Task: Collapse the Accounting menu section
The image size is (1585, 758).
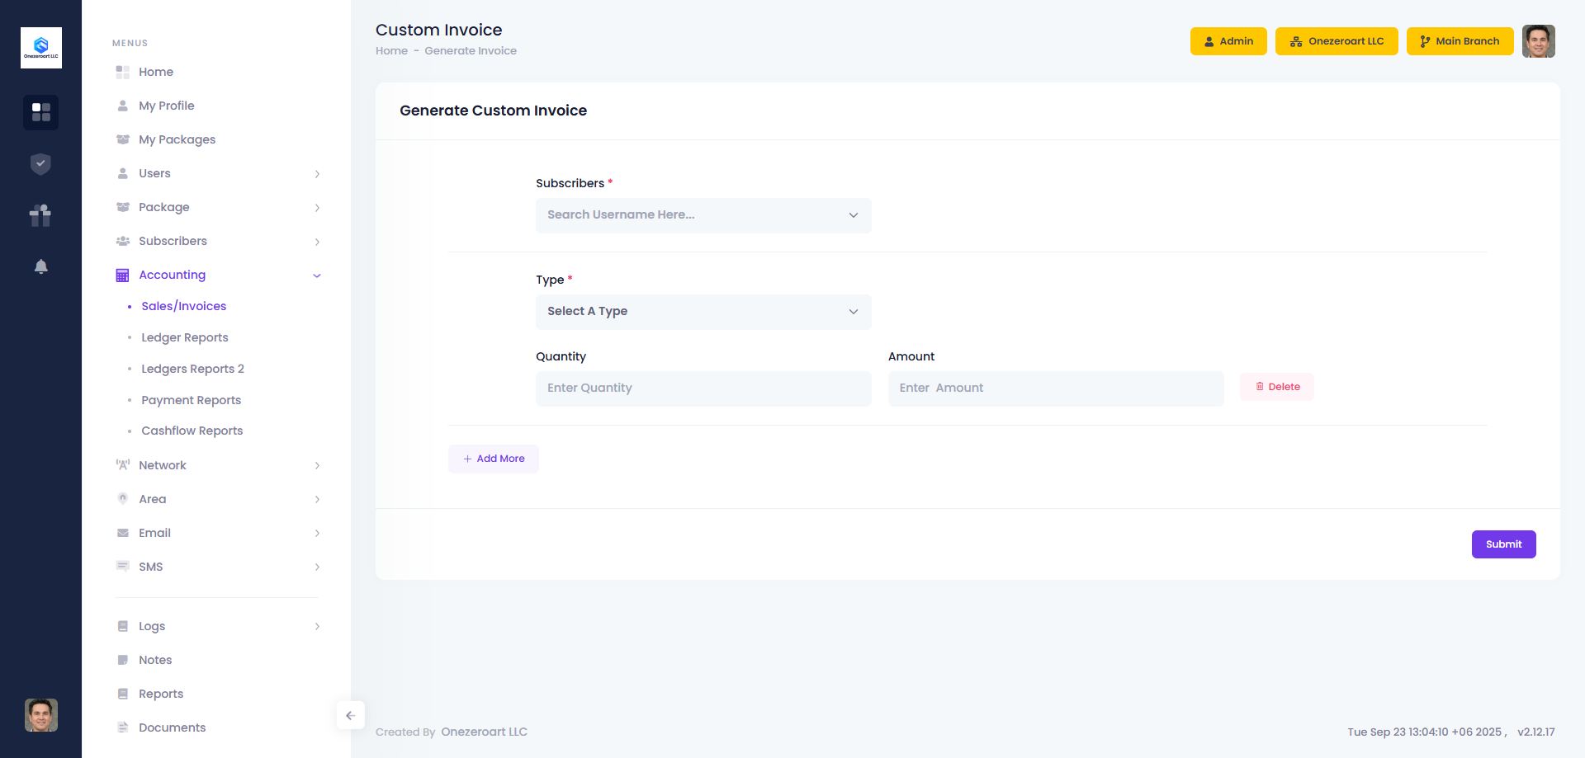Action: tap(317, 275)
